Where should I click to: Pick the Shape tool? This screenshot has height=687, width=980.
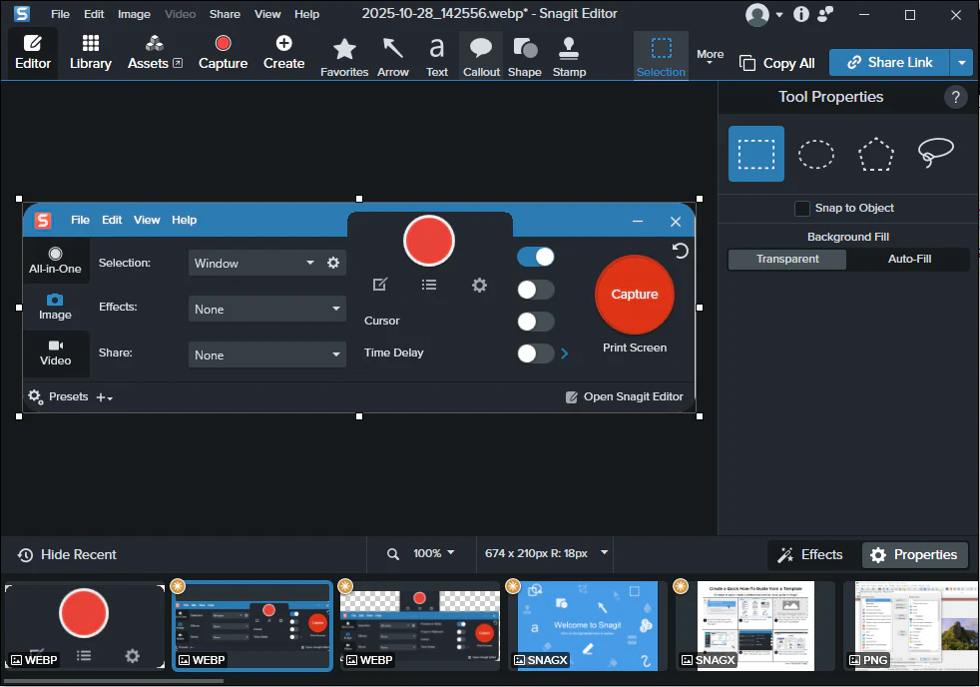pos(524,55)
